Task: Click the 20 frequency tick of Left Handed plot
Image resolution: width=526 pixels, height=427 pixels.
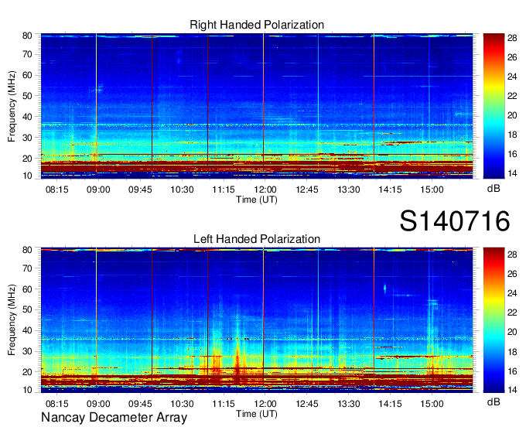Action: (27, 372)
